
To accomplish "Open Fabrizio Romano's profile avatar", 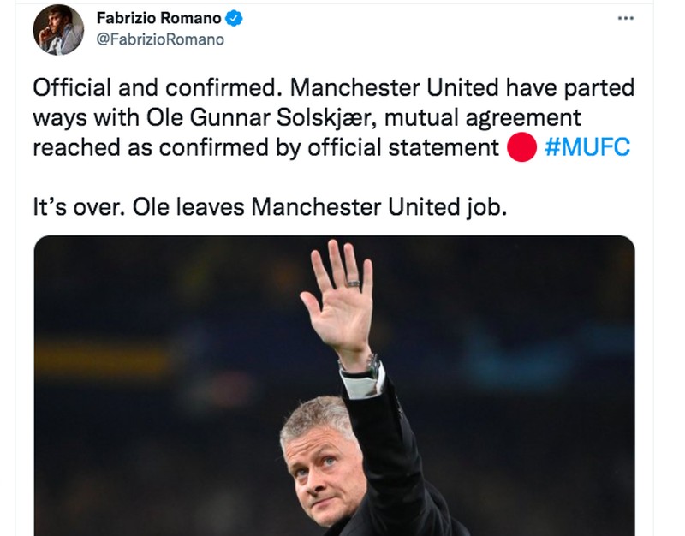I will [x=58, y=29].
